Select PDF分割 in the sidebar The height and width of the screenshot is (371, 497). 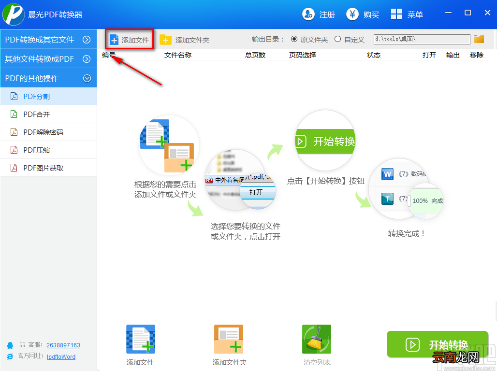(x=48, y=96)
